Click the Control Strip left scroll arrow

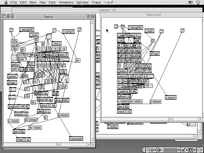pyautogui.click(x=147, y=150)
